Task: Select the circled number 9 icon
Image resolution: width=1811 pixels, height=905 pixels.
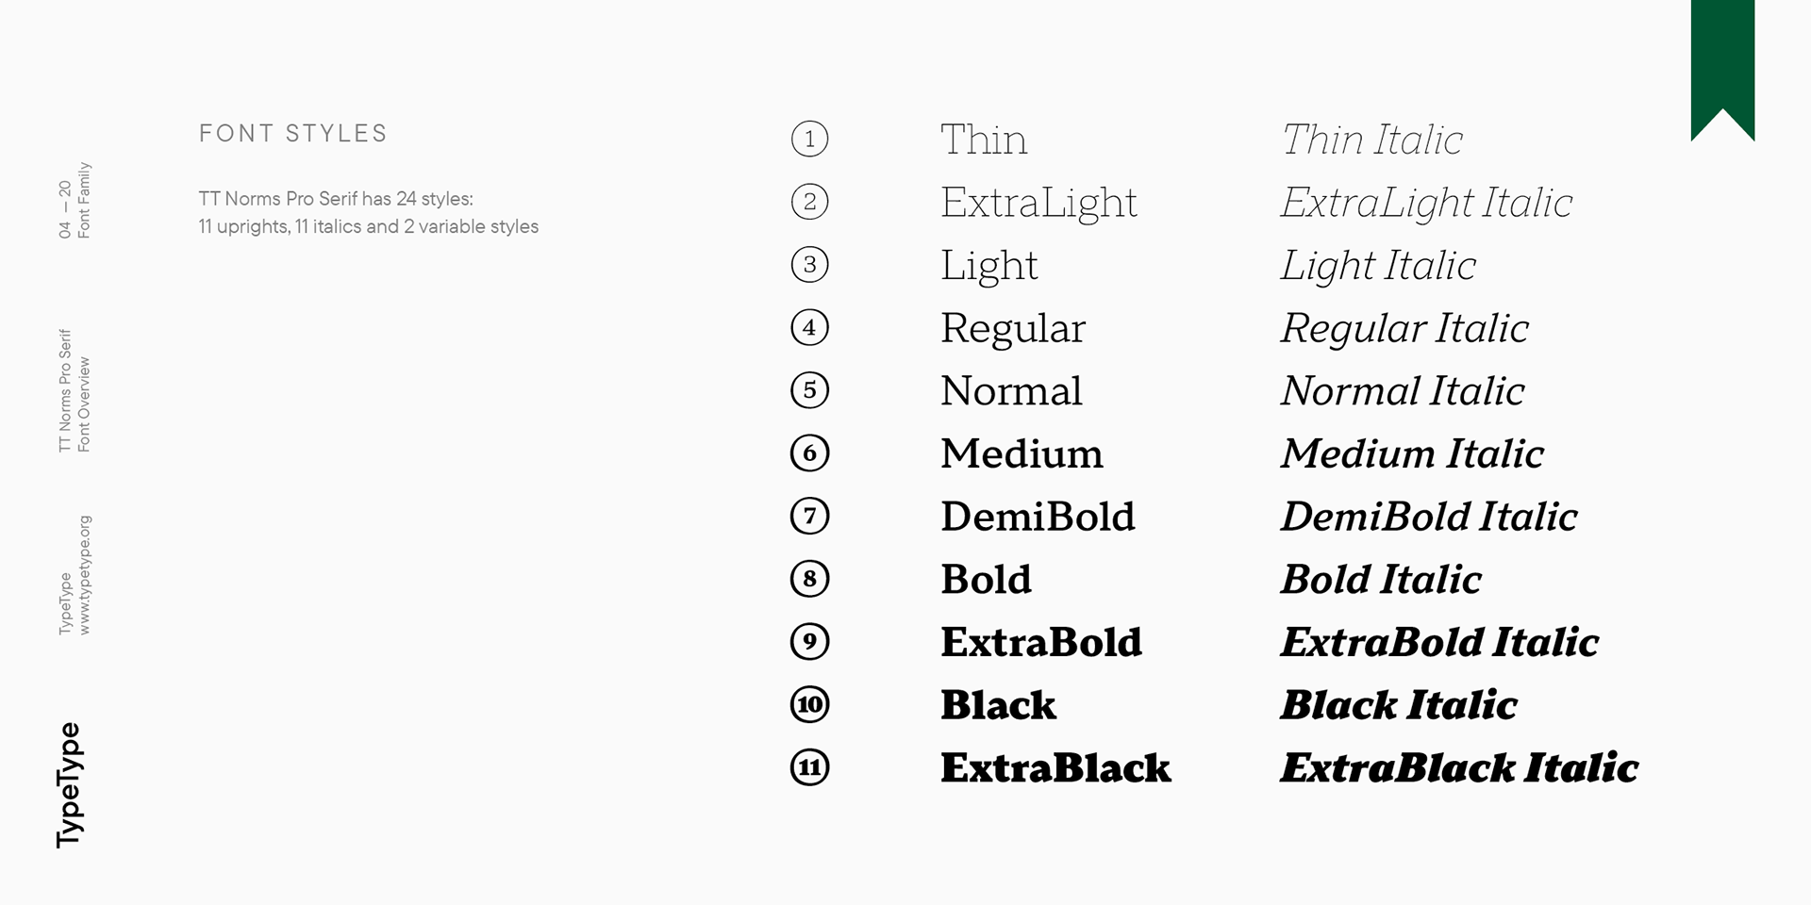Action: coord(809,642)
